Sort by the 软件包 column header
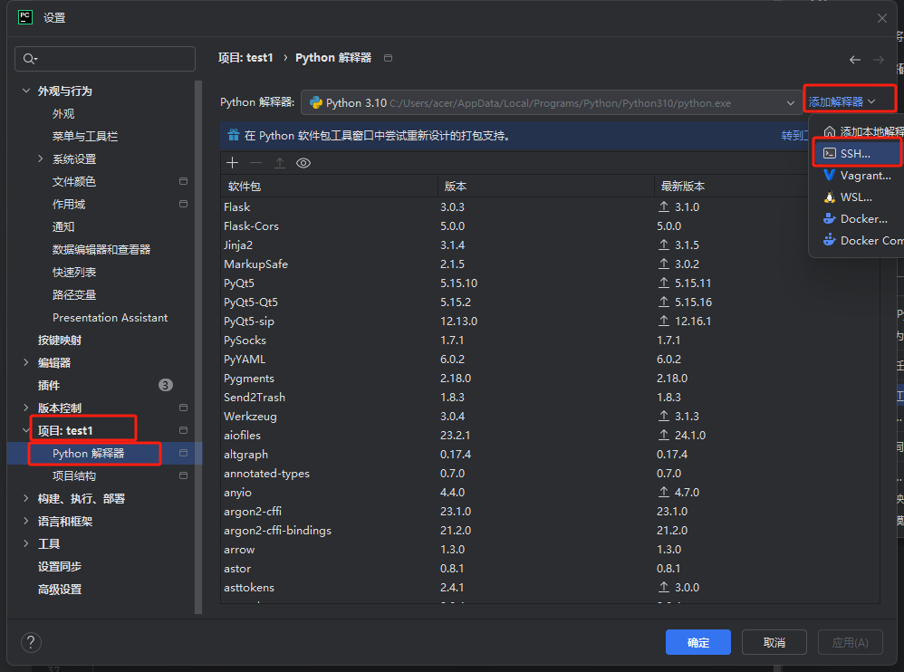The image size is (904, 672). click(329, 187)
